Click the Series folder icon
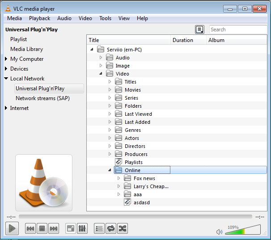 119,97
